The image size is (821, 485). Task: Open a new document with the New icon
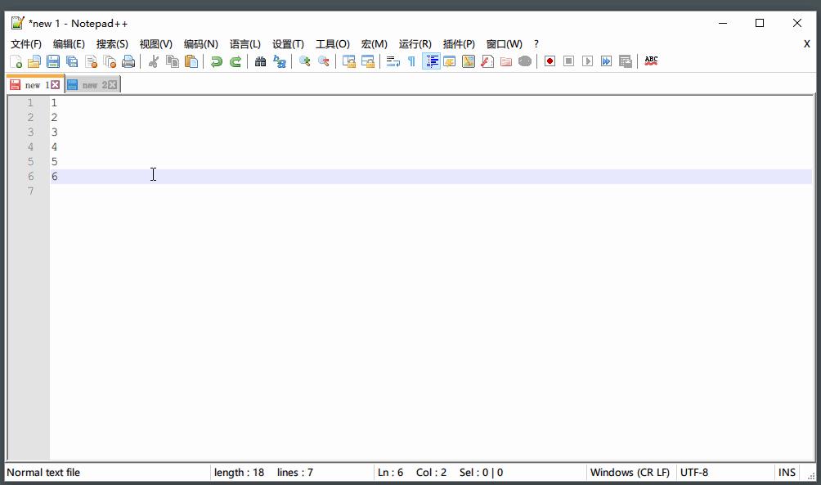(x=16, y=61)
